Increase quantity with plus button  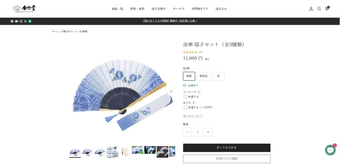(208, 132)
